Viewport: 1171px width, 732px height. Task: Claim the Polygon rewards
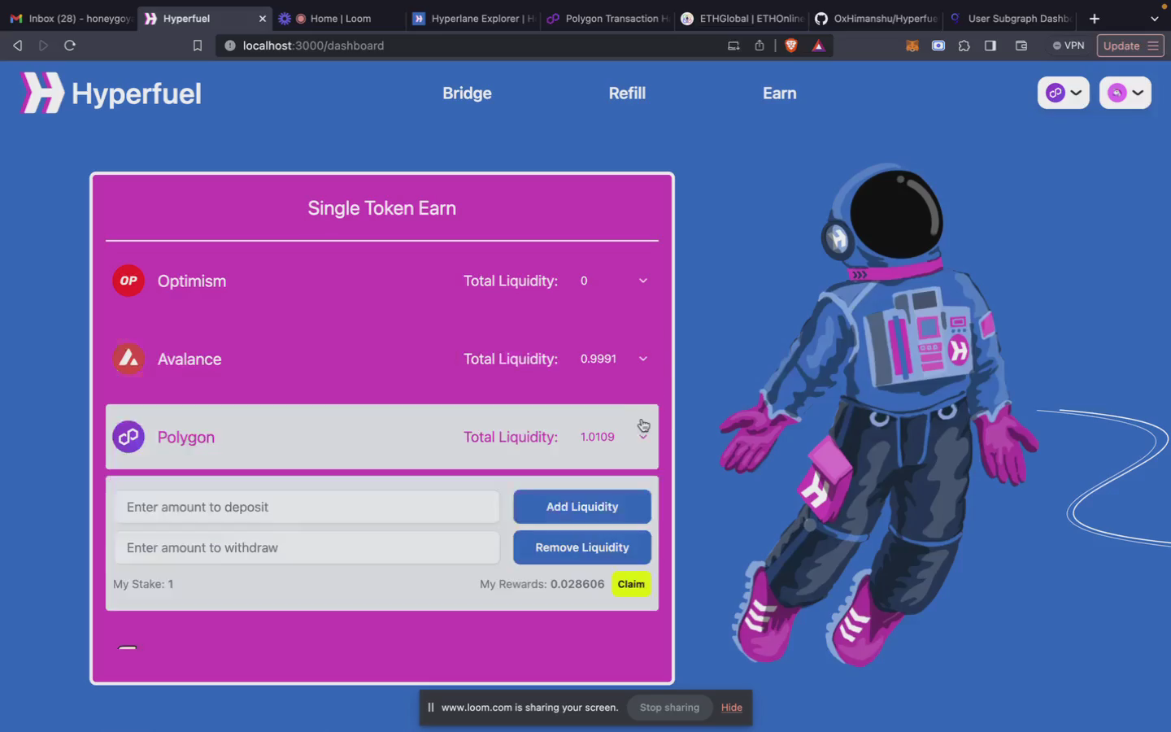631,584
